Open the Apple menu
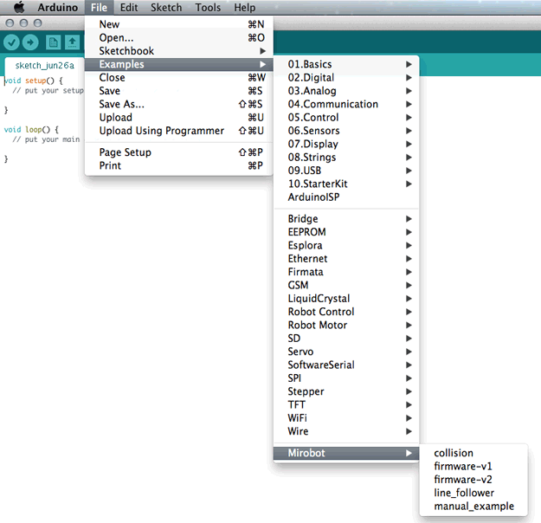 (19, 7)
